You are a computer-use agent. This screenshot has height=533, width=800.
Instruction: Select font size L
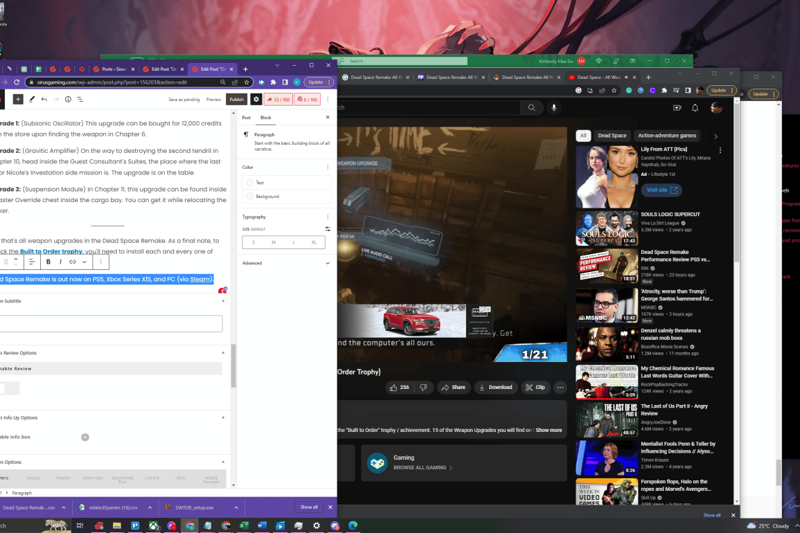pos(294,242)
